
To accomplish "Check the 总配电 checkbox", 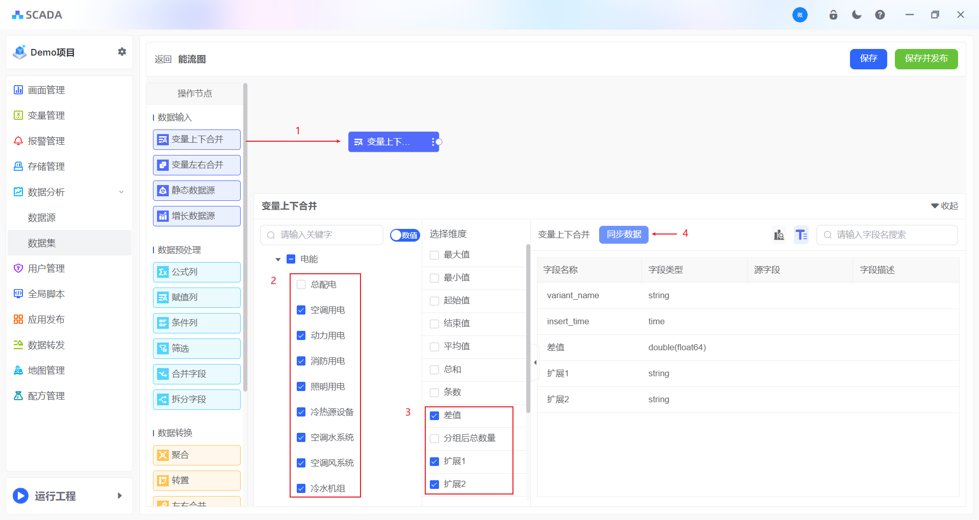I will [x=301, y=284].
